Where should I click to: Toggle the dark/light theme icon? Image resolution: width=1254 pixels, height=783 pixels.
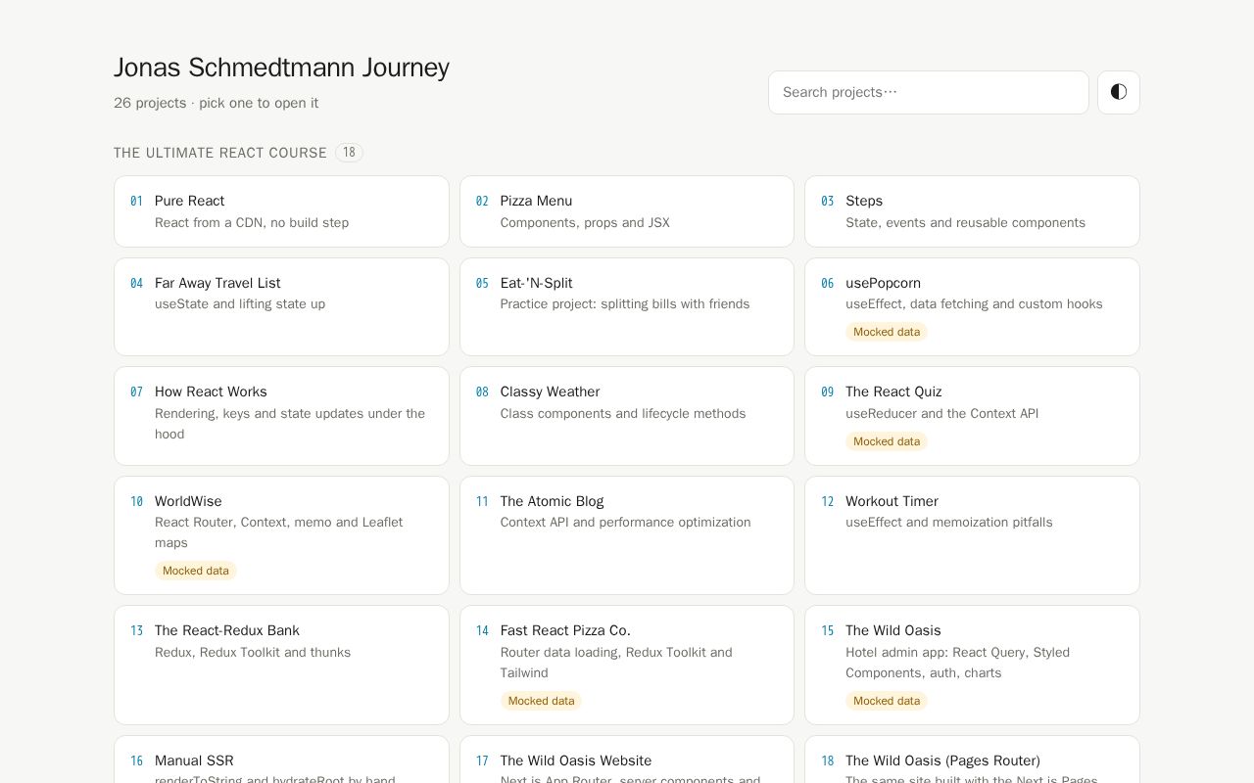(x=1118, y=92)
